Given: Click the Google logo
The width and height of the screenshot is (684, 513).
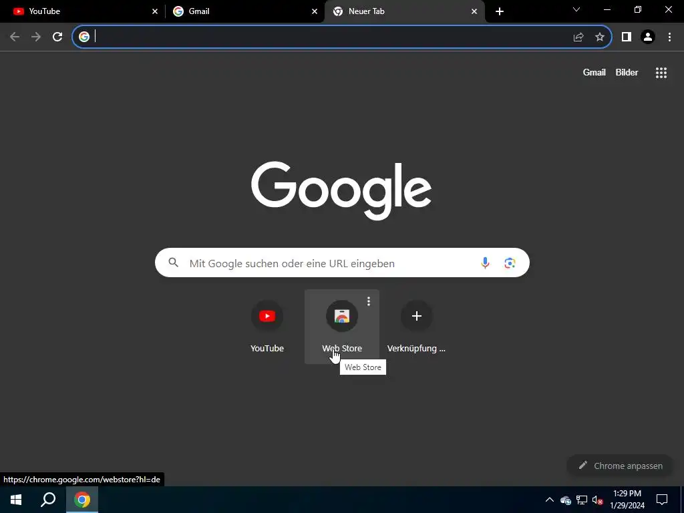Looking at the screenshot, I should tap(341, 190).
